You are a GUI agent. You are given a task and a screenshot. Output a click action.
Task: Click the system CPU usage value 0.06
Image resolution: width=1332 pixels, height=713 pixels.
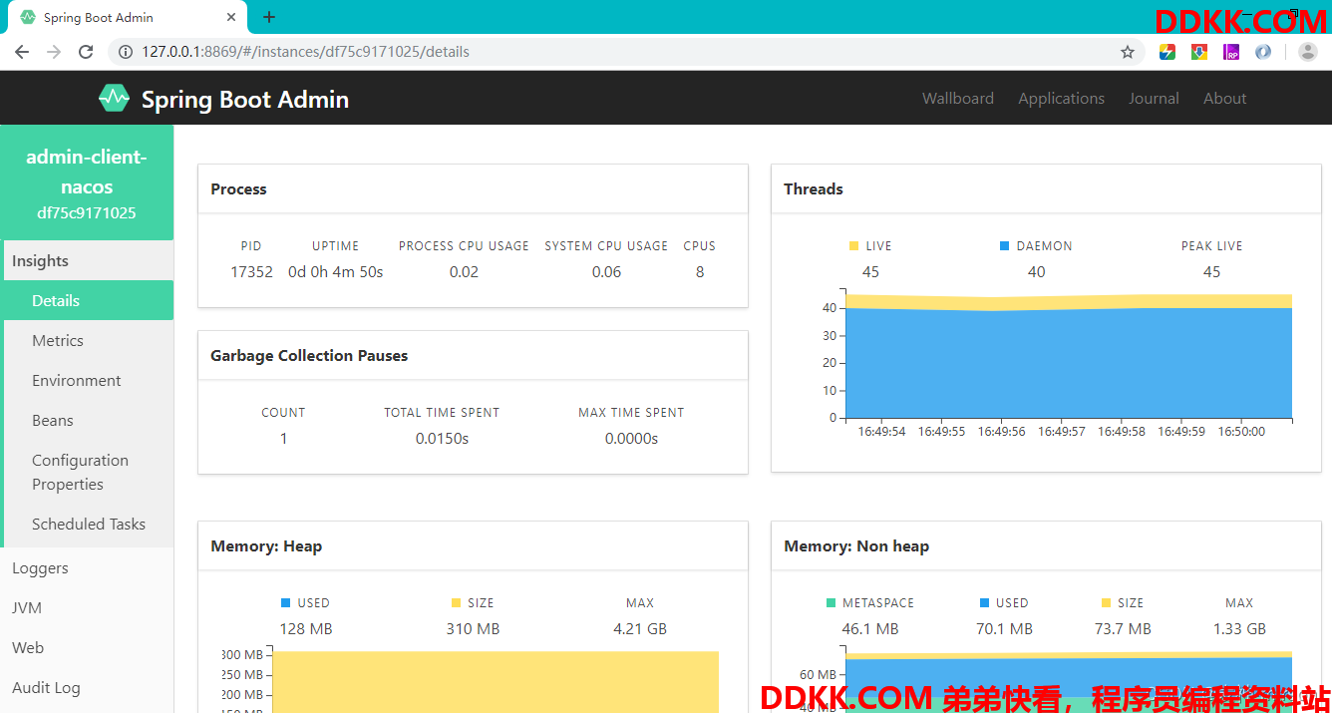[x=606, y=271]
